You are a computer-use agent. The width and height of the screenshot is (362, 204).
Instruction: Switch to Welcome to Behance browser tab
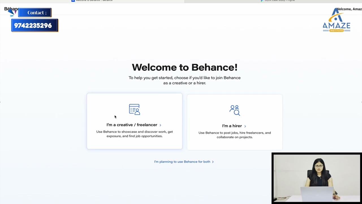(92, 1)
